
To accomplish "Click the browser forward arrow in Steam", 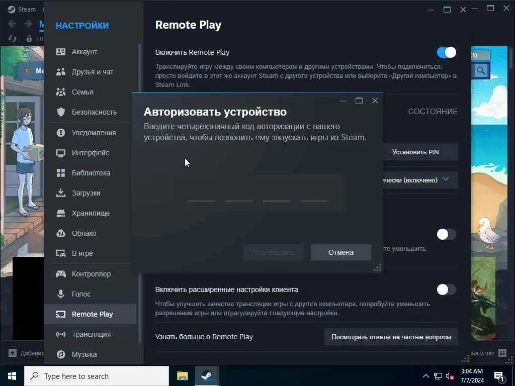I will (x=28, y=24).
